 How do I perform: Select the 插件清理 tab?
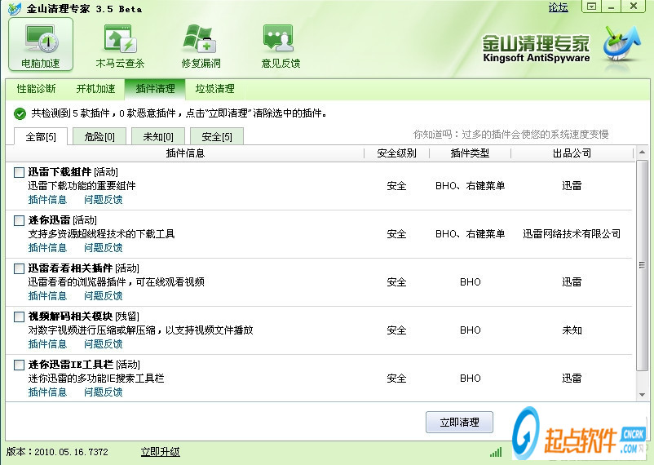click(x=155, y=89)
